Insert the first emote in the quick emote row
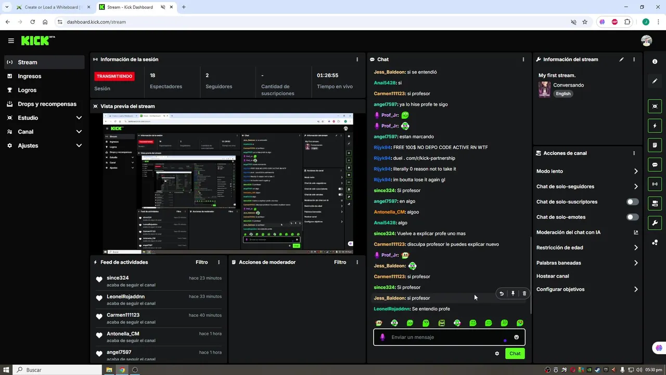Image resolution: width=666 pixels, height=375 pixels. click(379, 323)
